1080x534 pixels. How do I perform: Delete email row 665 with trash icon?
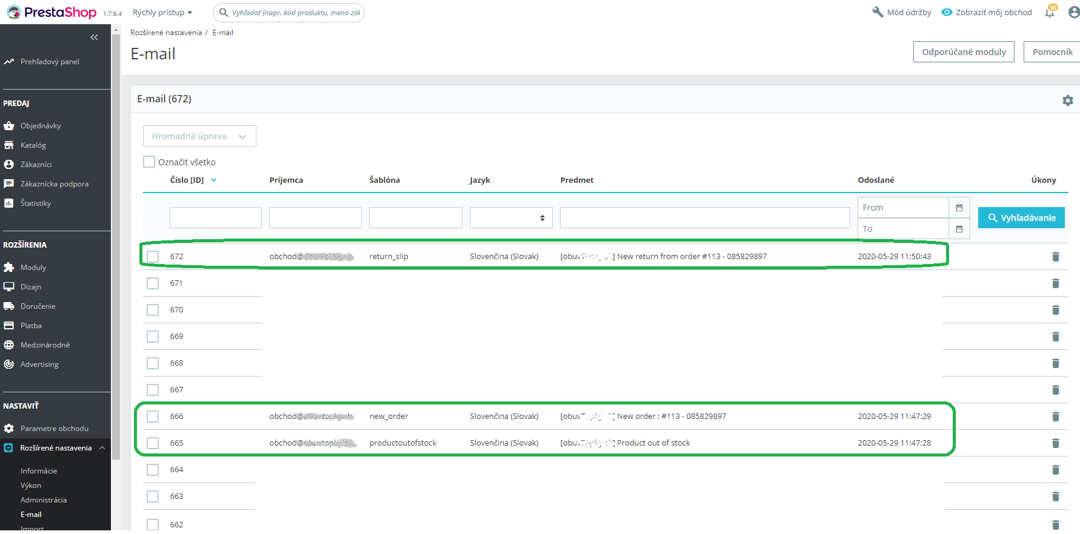tap(1056, 443)
